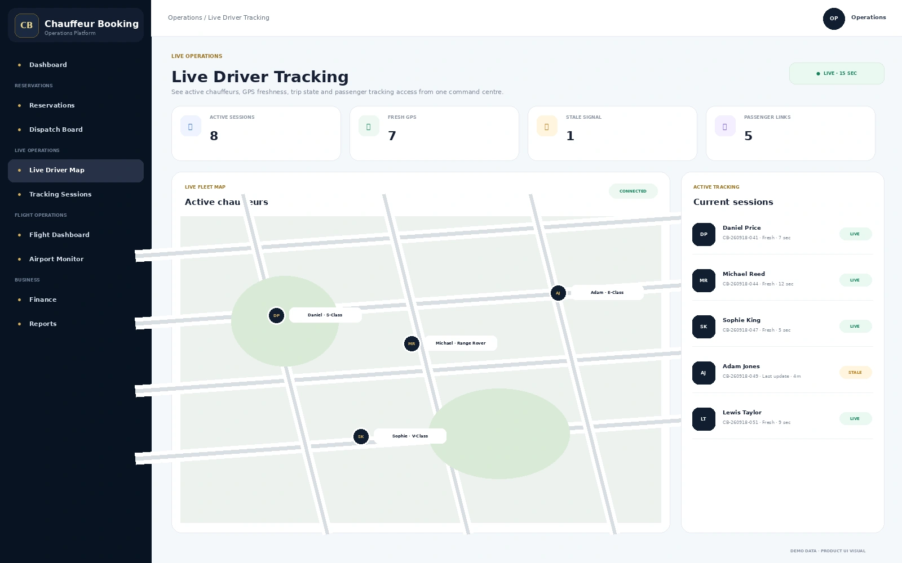
Task: Select the Fresh GPS card icon
Action: (369, 126)
